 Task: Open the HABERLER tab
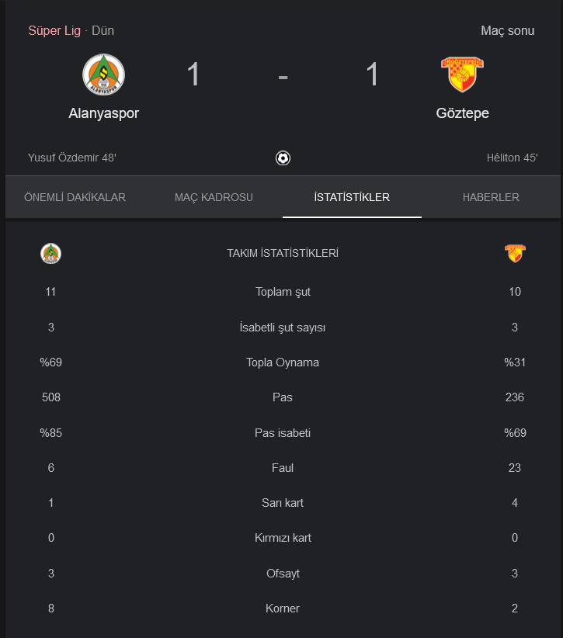pos(491,197)
